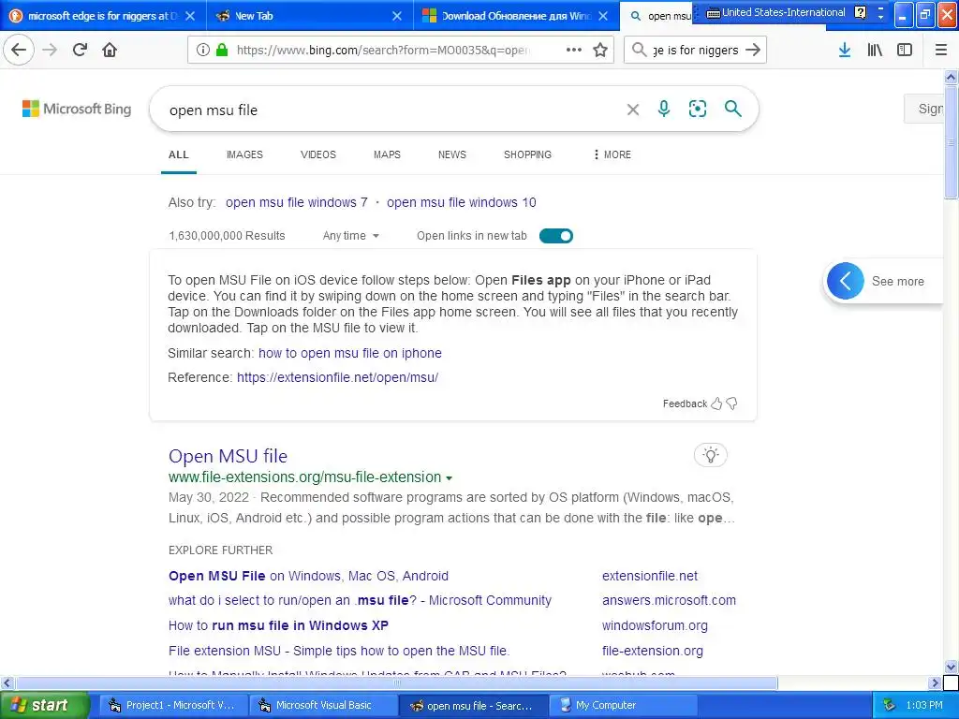959x719 pixels.
Task: Open page actions three-dot menu in address bar
Action: pos(574,50)
